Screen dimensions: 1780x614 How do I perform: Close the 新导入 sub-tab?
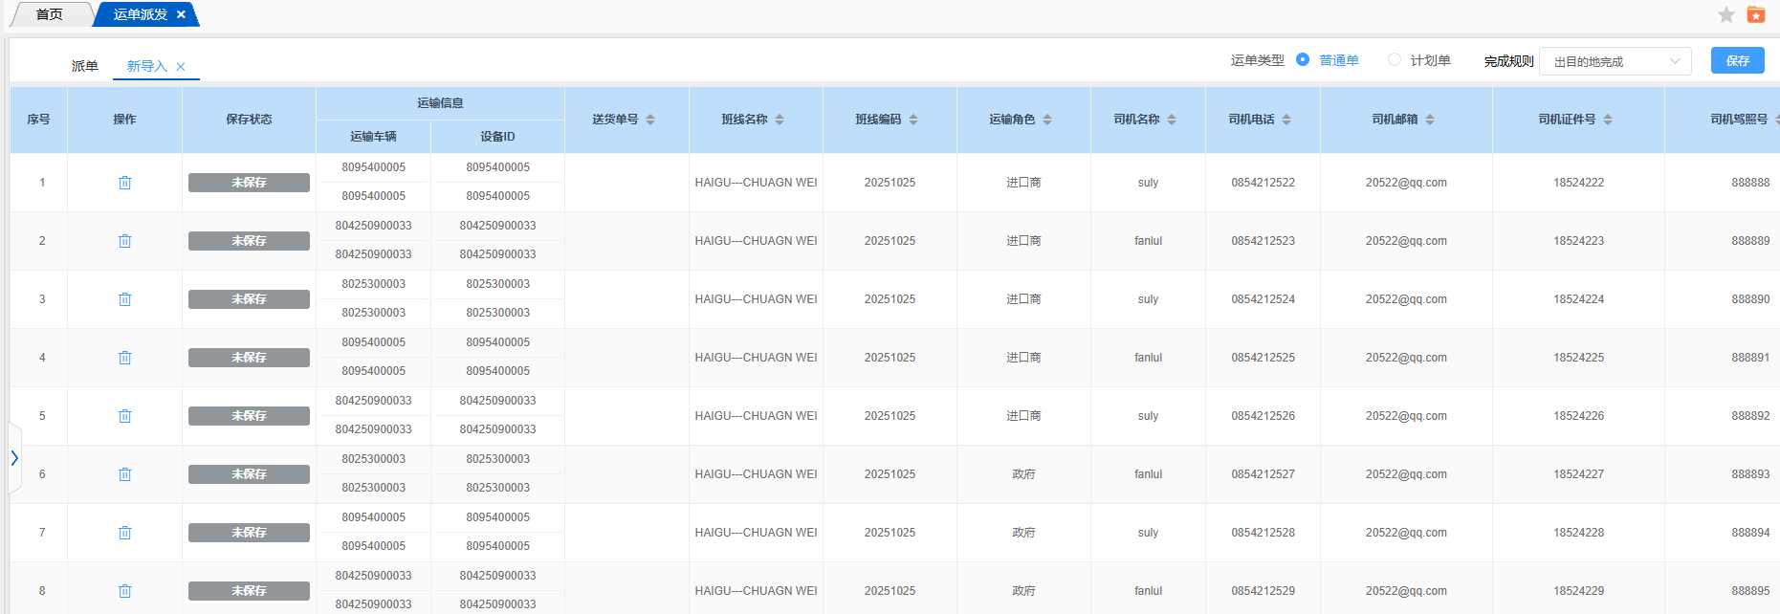181,67
